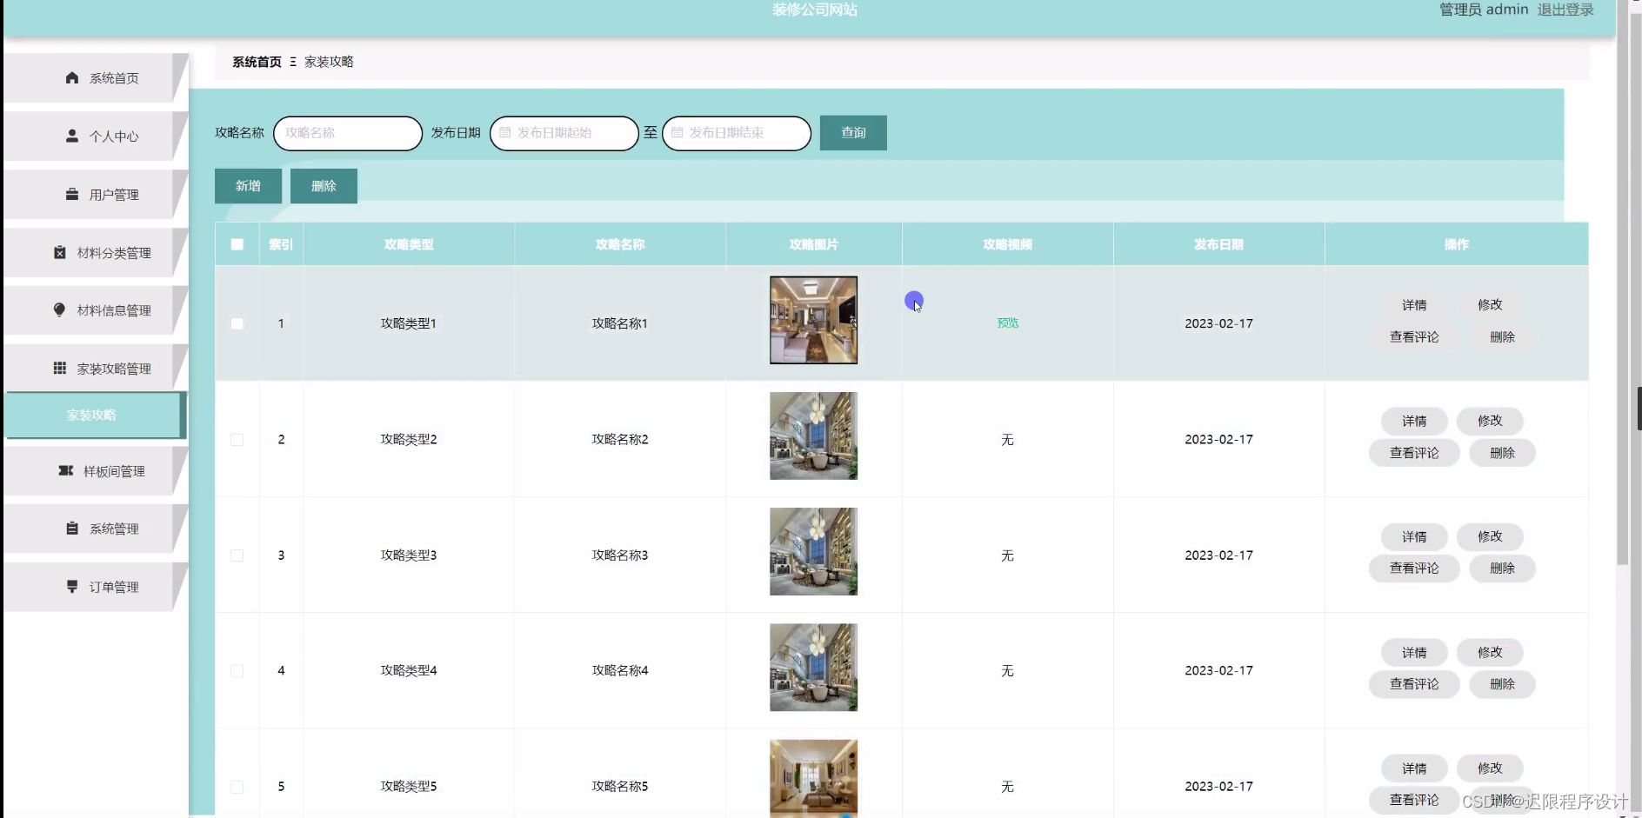
Task: Click 删除 button in row 攻略名称2
Action: coord(1502,453)
